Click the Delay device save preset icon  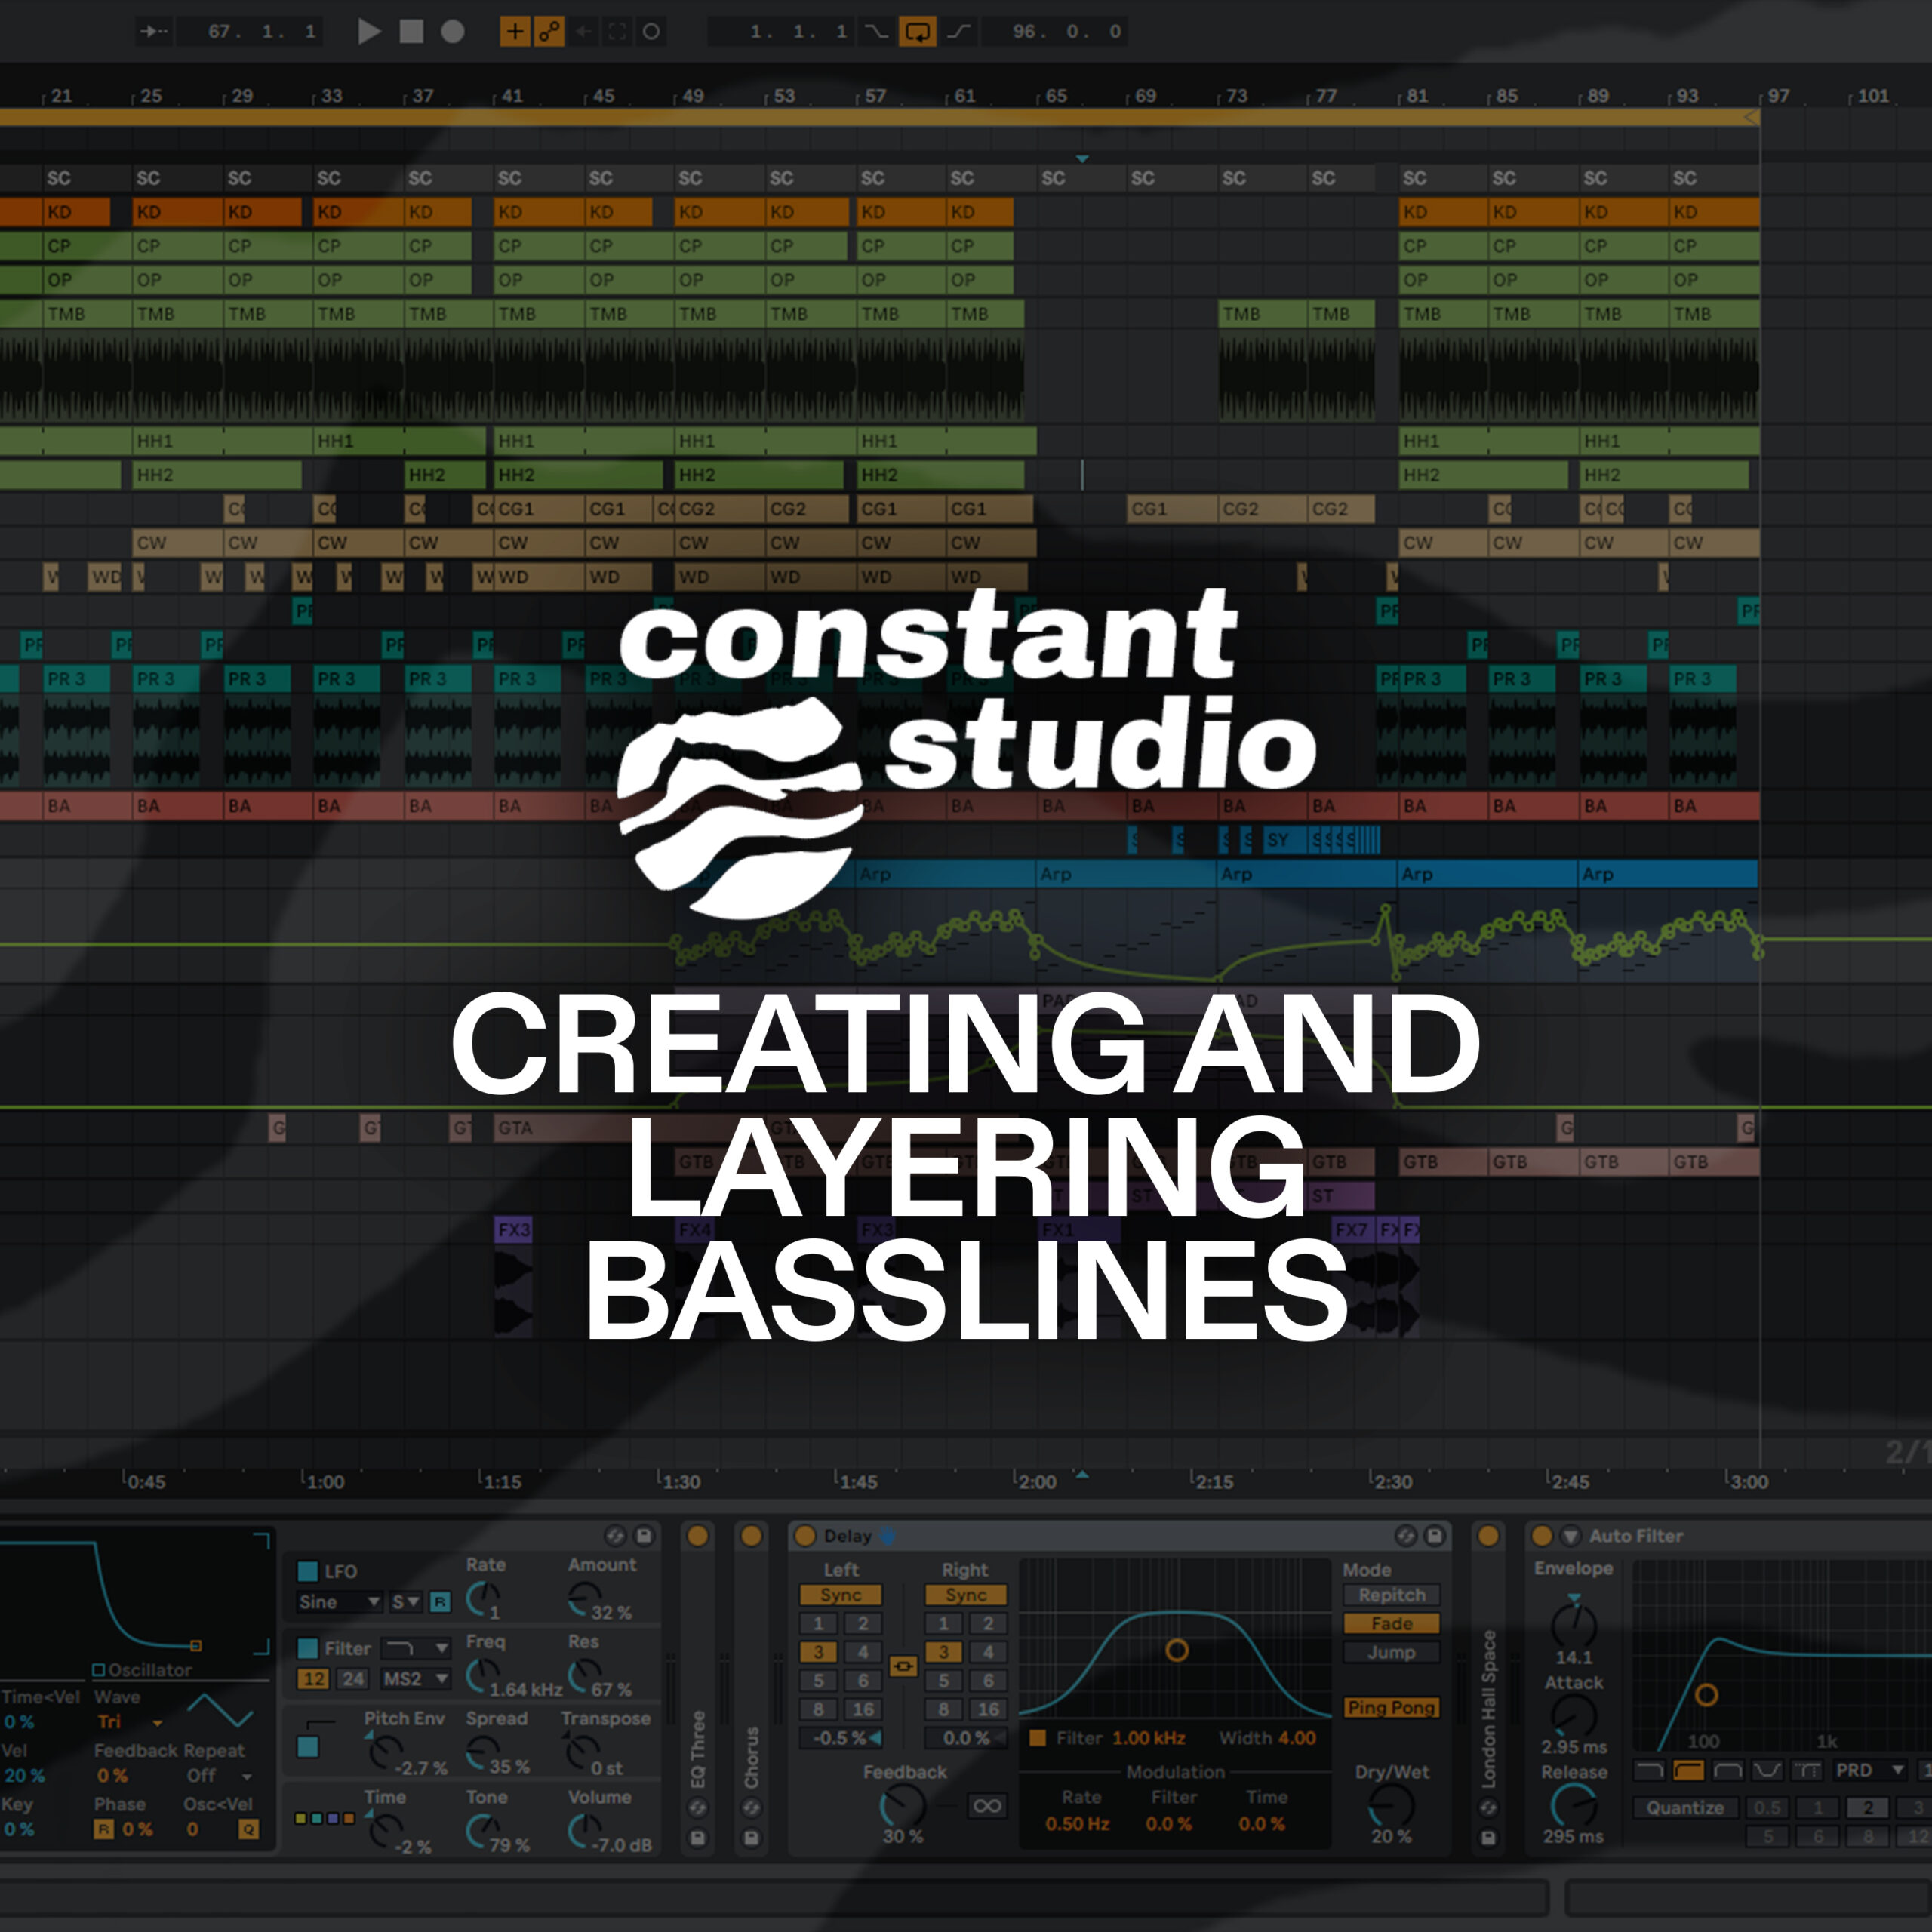coord(1434,1535)
